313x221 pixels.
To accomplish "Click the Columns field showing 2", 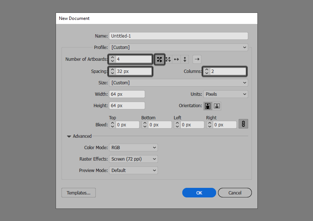I will [x=228, y=71].
